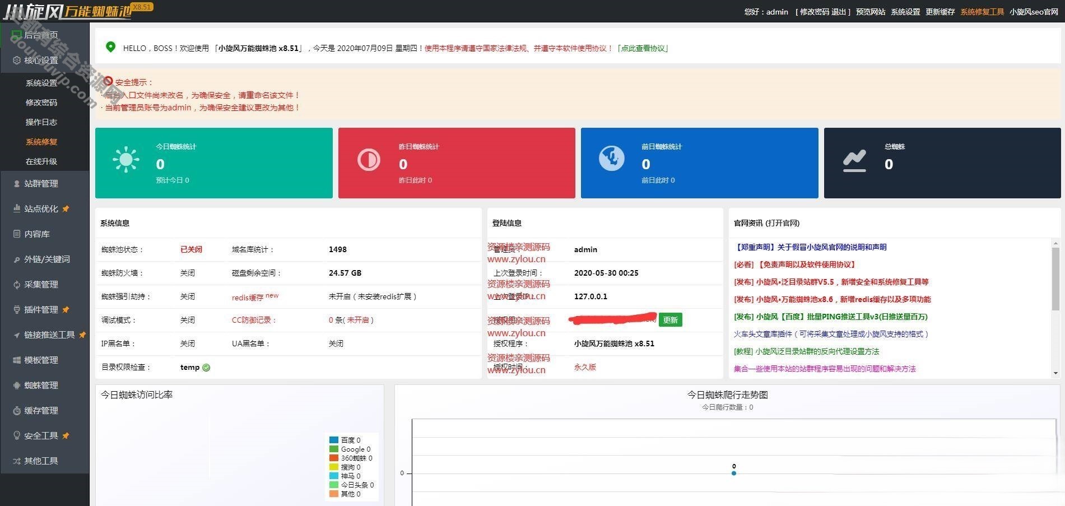Open 核心设置 gear icon in sidebar
The image size is (1065, 506).
16,60
